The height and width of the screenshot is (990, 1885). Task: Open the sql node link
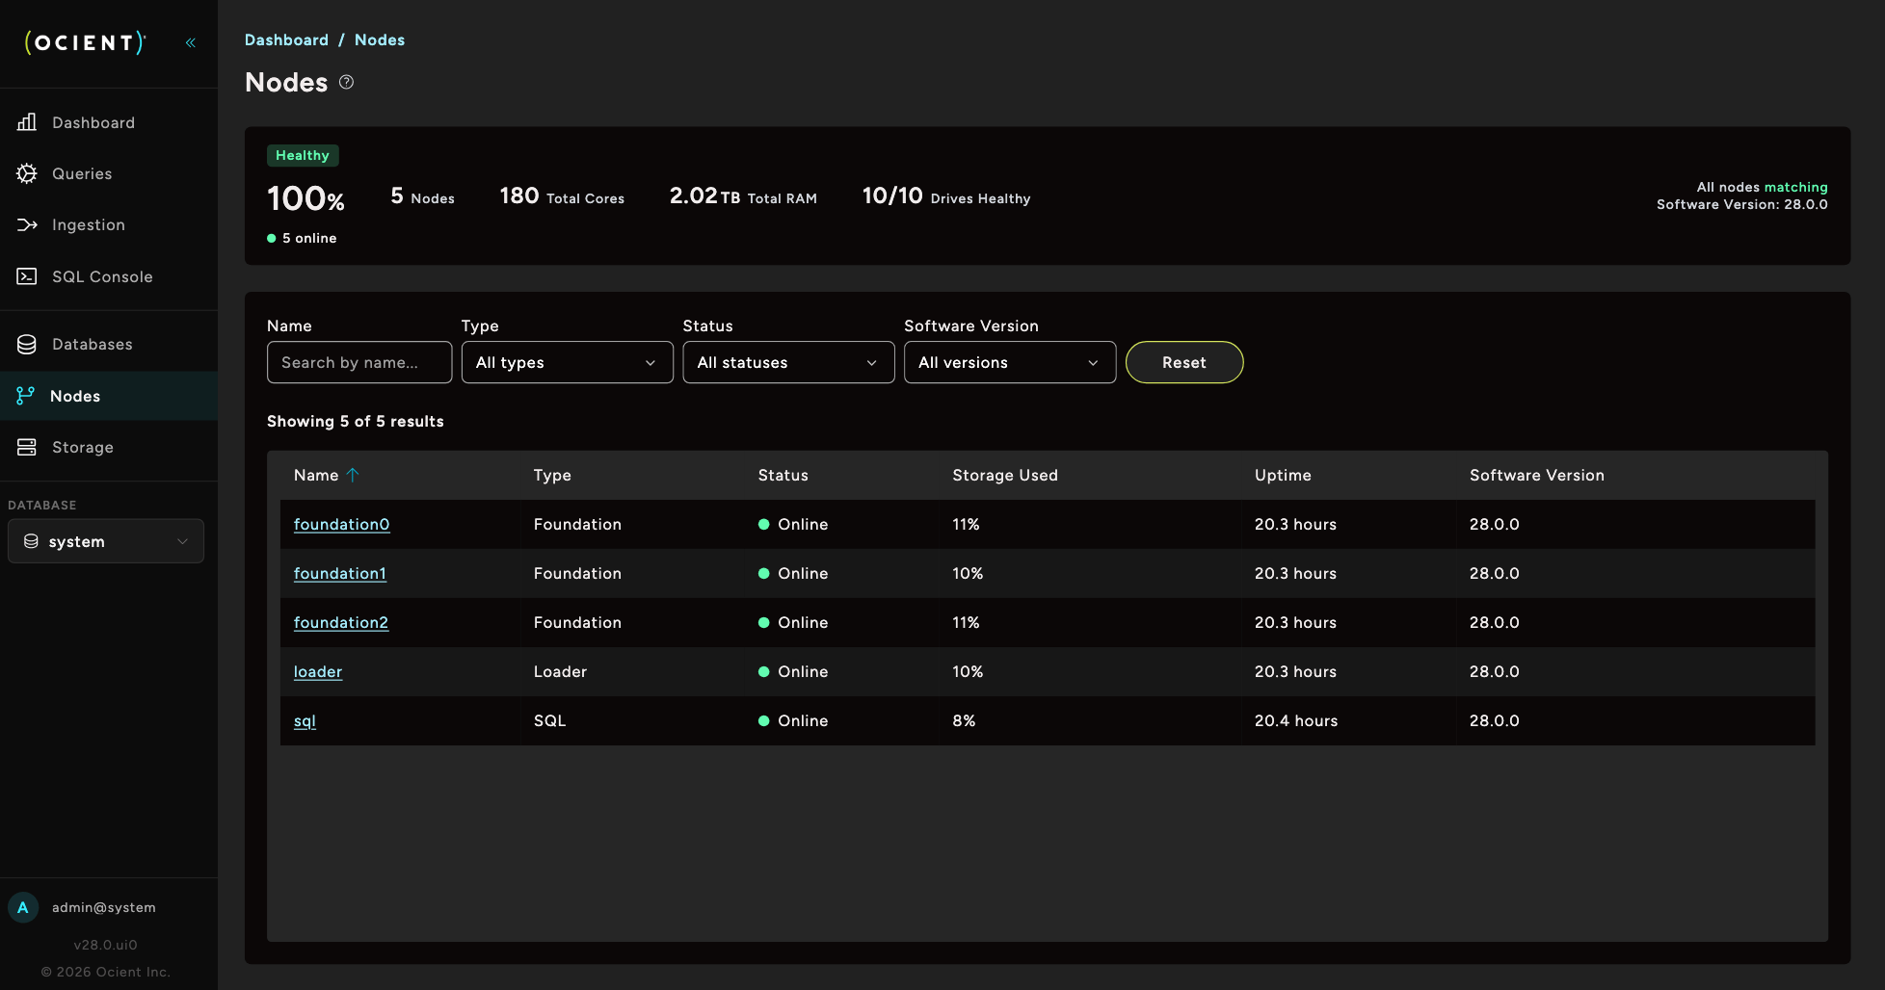(x=305, y=720)
